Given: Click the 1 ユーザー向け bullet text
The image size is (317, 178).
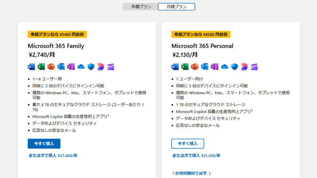Looking at the screenshot, I should [189, 79].
